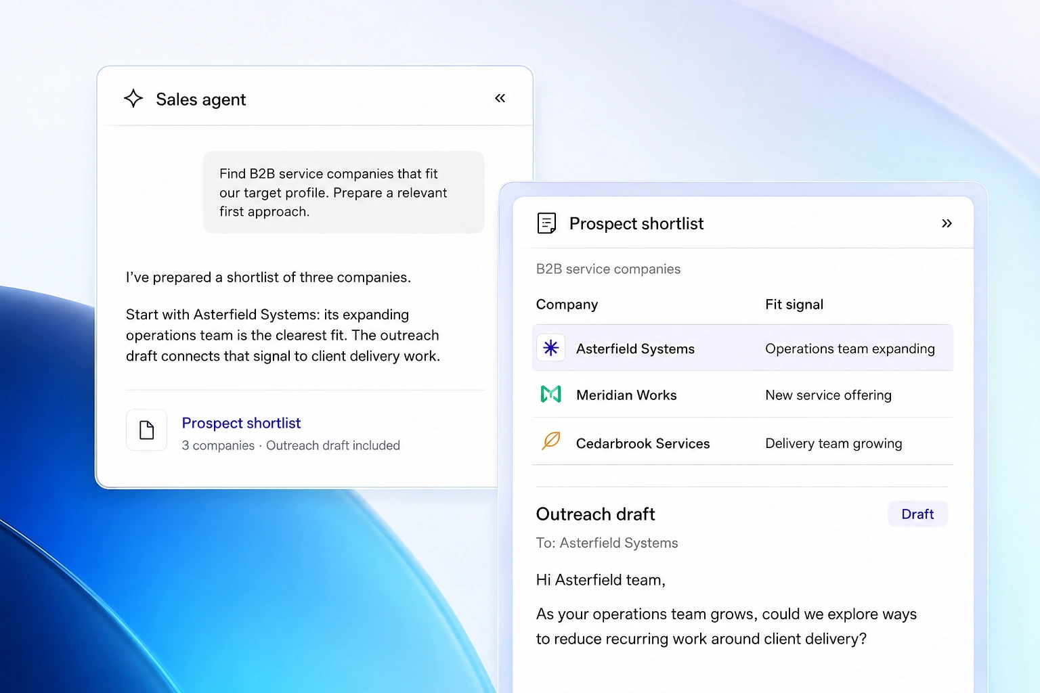Click the user prompt message bubble

(x=344, y=192)
